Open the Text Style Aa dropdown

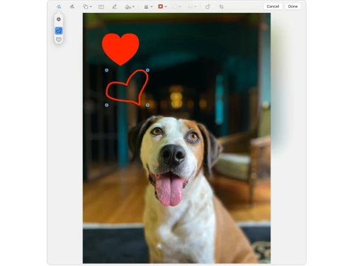coord(192,6)
